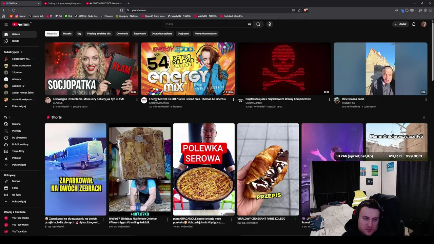Screen dimensions: 434x244
Task: Open YouTube Kids in sidebar
Action: [x=19, y=231]
